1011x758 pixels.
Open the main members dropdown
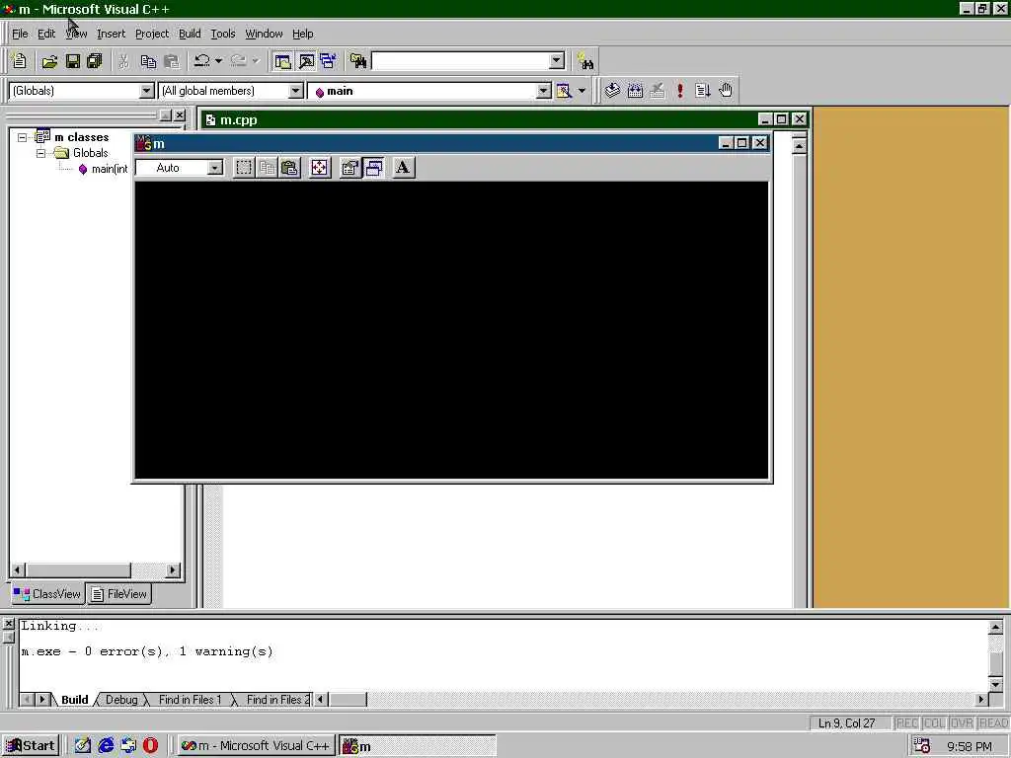click(x=544, y=91)
